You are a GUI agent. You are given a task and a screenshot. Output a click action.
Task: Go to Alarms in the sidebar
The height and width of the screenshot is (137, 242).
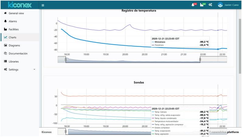13,21
